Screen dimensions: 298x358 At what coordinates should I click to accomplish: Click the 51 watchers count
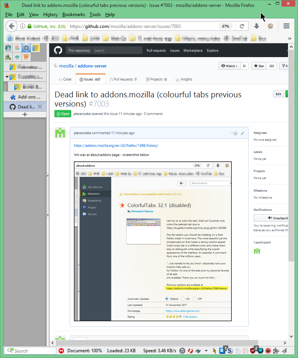244,66
